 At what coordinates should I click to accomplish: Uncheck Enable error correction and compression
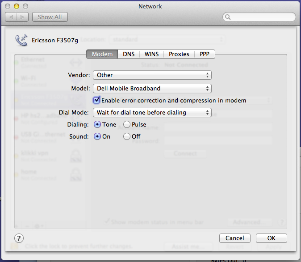[x=96, y=100]
